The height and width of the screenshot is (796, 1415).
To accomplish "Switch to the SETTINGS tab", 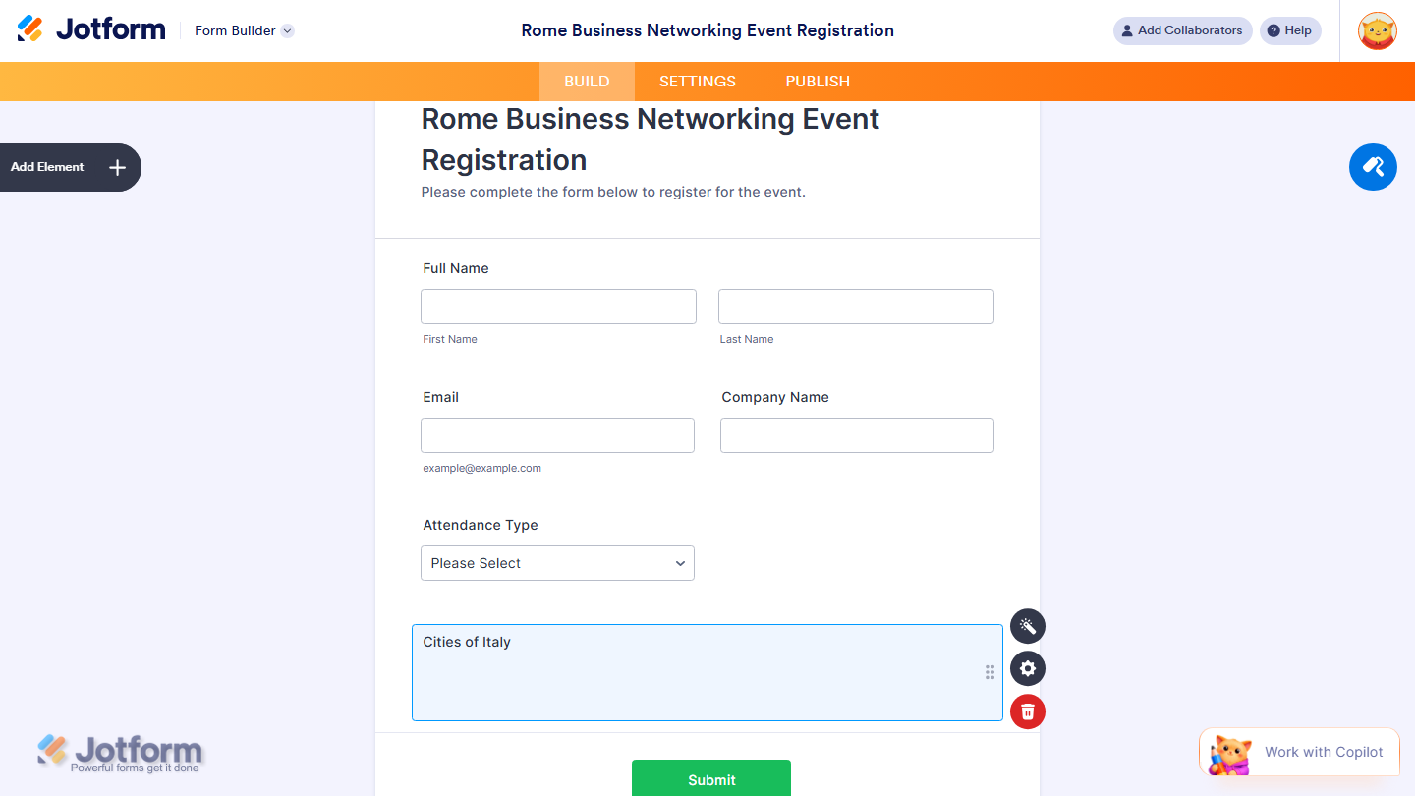I will click(697, 81).
